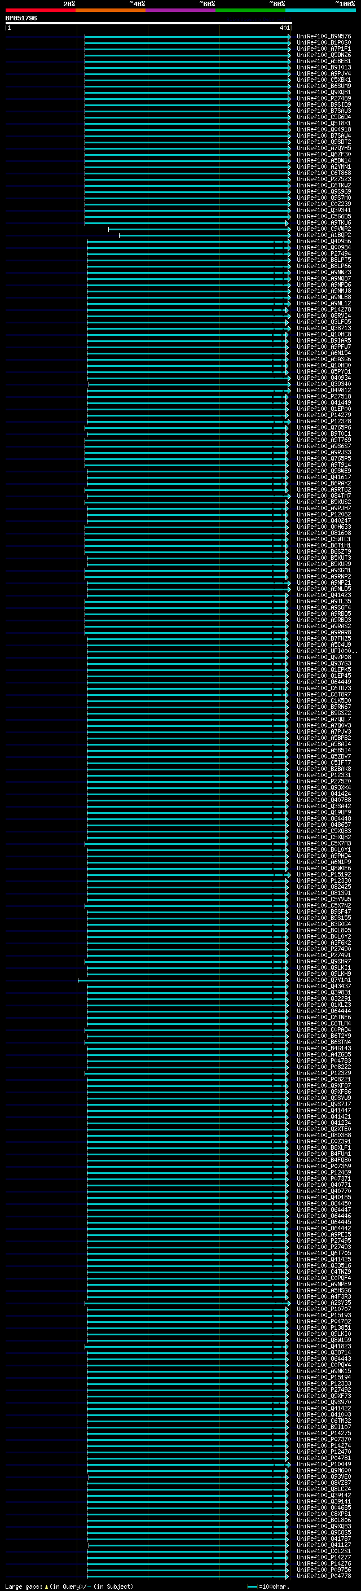Select the UniRef100_P09756 label
Image resolution: width=361 pixels, height=1591 pixels.
(323, 1570)
